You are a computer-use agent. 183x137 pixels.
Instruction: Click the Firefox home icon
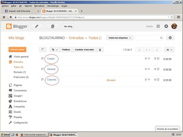click(x=4, y=17)
